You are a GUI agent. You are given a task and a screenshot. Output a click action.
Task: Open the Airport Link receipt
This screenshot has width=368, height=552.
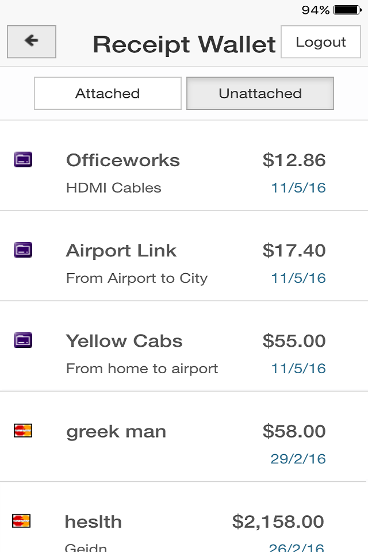[x=184, y=256]
